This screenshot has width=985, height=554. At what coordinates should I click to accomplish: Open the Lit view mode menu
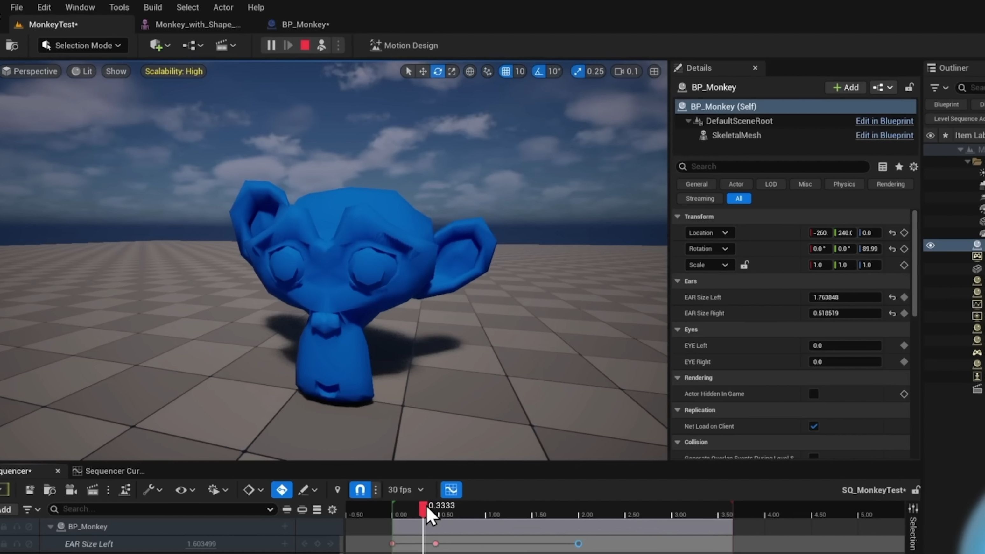pos(82,71)
